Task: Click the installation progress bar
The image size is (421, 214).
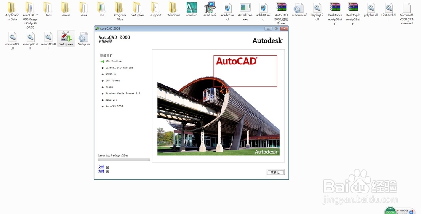Action: 124,160
